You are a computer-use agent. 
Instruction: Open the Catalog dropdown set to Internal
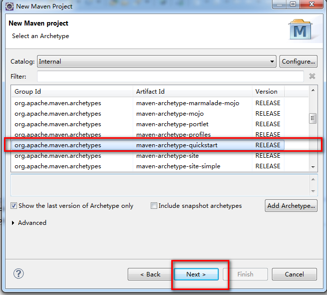(157, 61)
